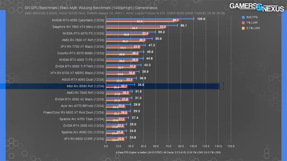
Task: Click the 24.9 average FPS value
Action: pyautogui.click(x=133, y=131)
